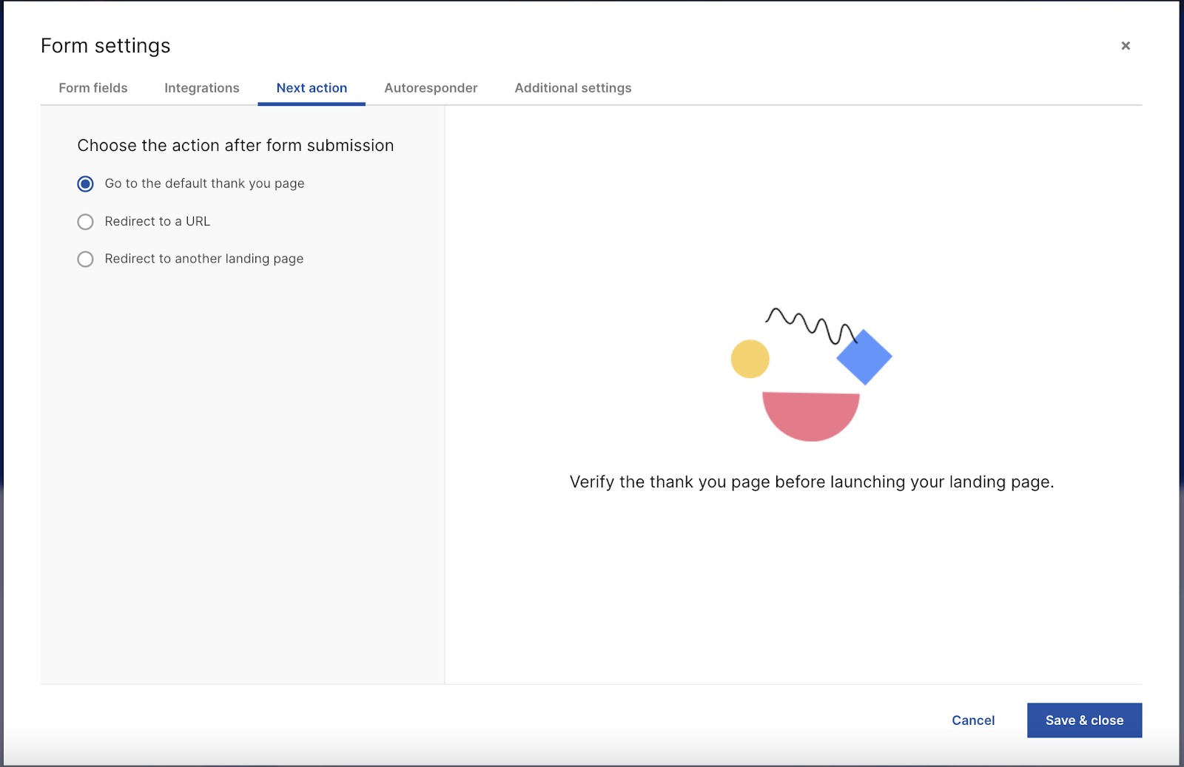
Task: Close the Form settings dialog
Action: pos(1126,46)
